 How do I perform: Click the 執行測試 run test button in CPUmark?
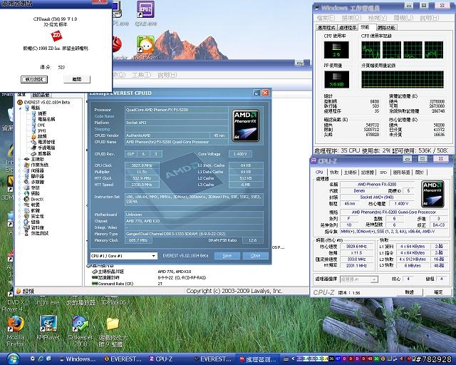34,79
